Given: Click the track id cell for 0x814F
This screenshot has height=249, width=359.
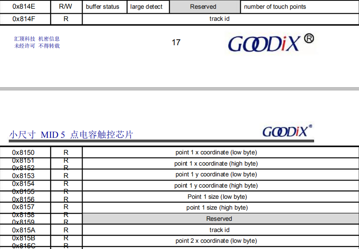Looking at the screenshot, I should [x=220, y=19].
